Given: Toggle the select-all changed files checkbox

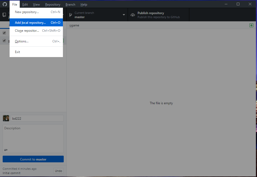Looking at the screenshot, I should (x=4, y=33).
